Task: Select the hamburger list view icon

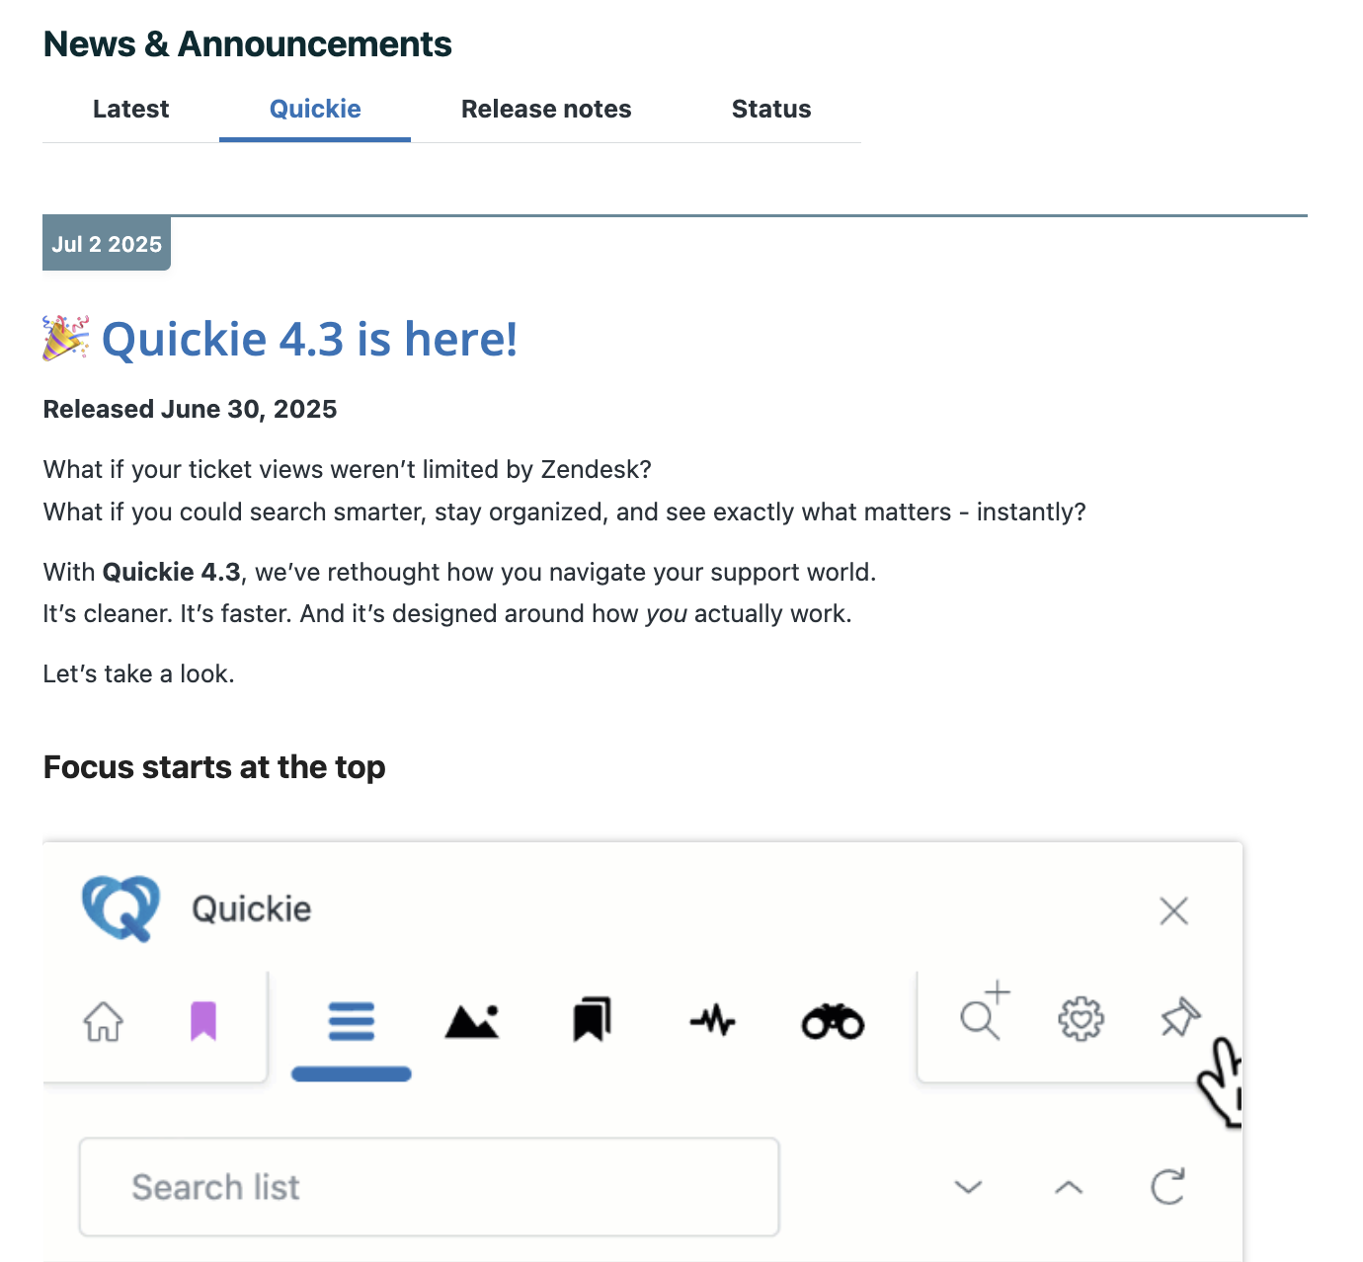Action: [x=352, y=1021]
